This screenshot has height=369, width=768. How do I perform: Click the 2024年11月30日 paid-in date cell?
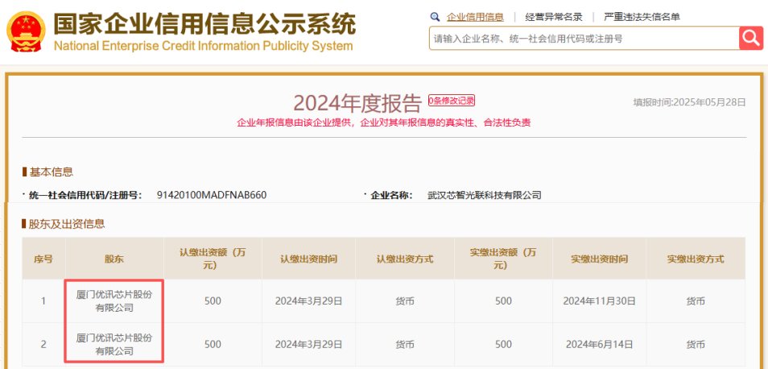coord(599,301)
